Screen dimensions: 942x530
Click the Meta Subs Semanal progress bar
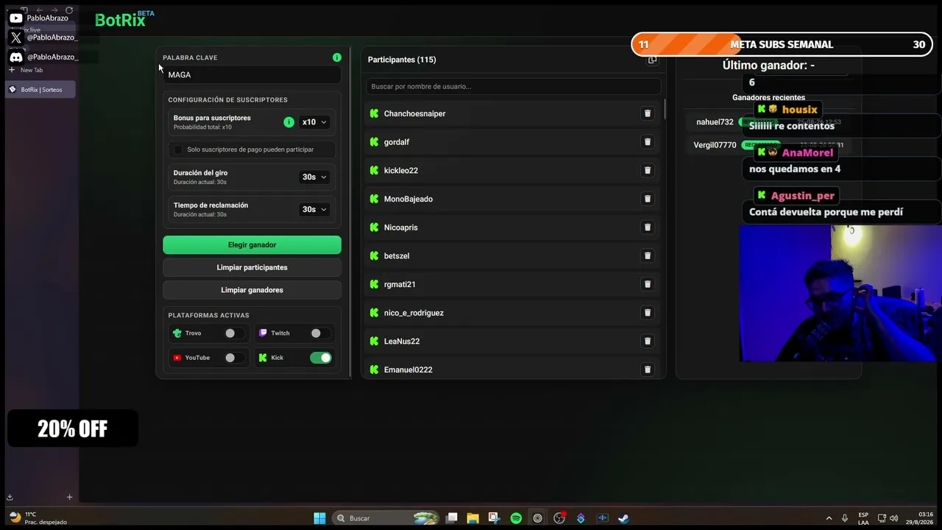(x=782, y=44)
